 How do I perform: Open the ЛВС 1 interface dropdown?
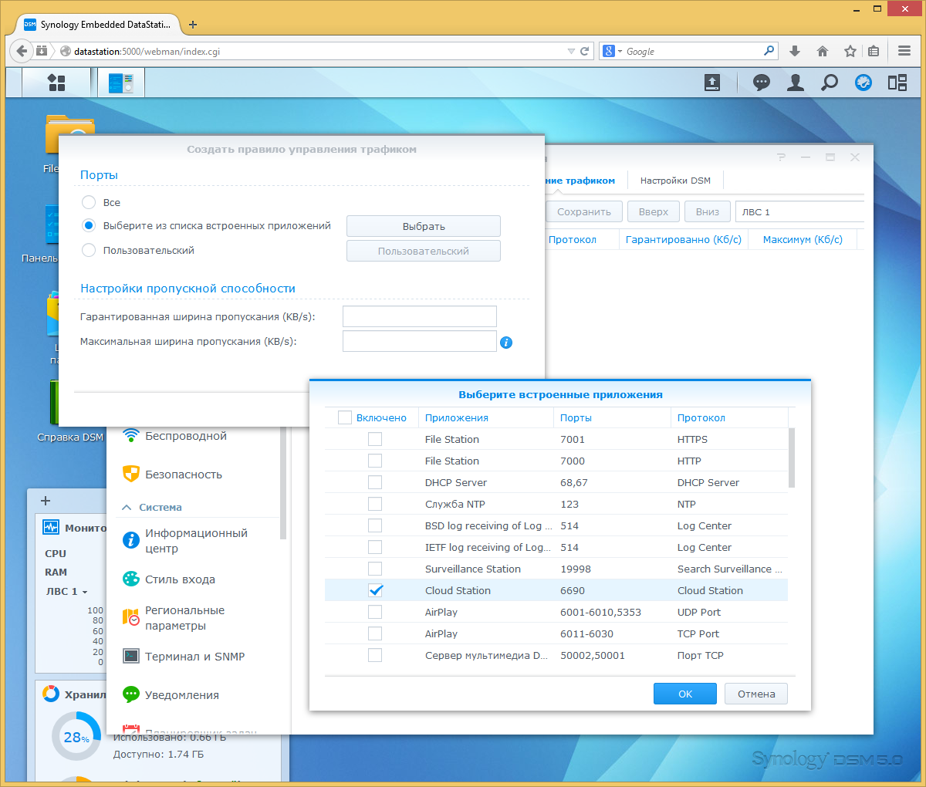[799, 211]
